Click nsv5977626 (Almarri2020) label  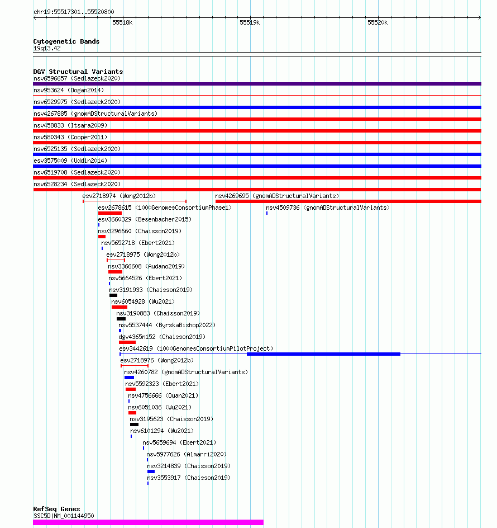187,455
